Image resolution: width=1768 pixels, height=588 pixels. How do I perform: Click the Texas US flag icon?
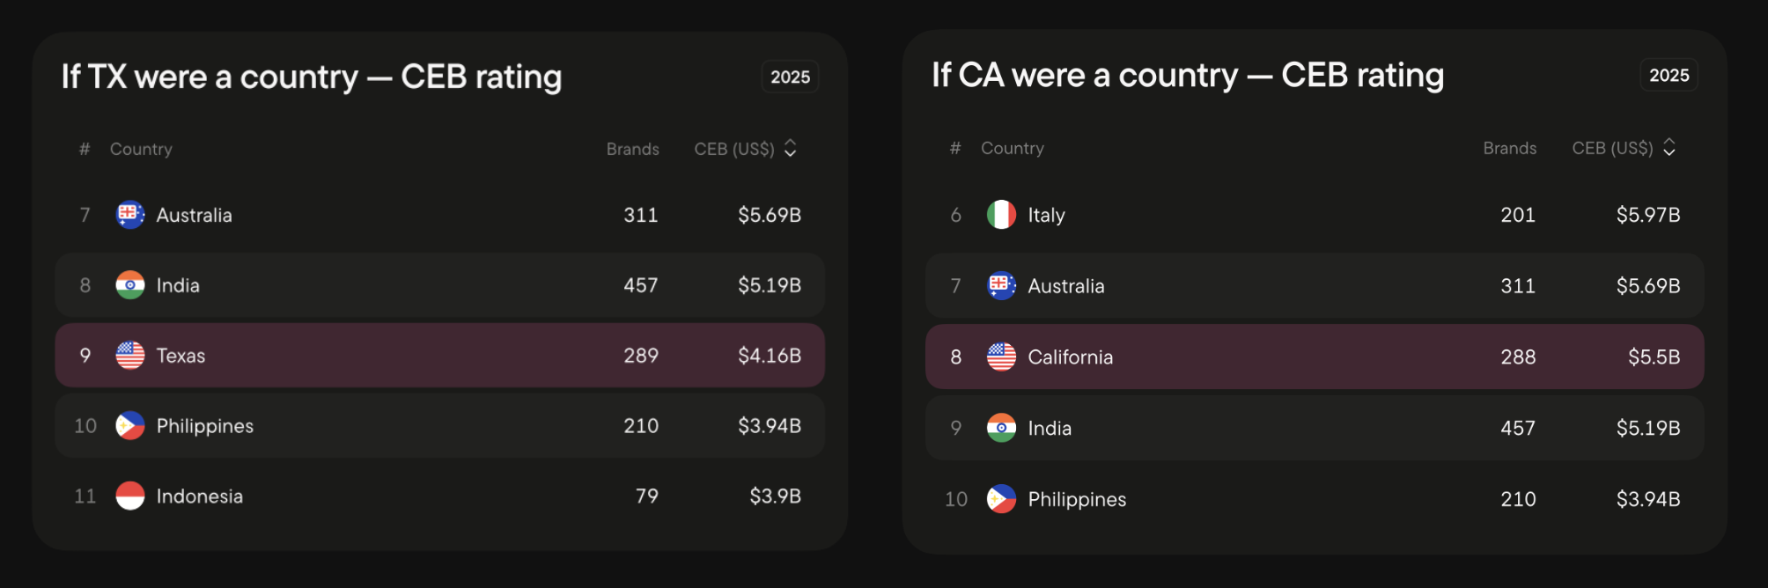pos(130,356)
